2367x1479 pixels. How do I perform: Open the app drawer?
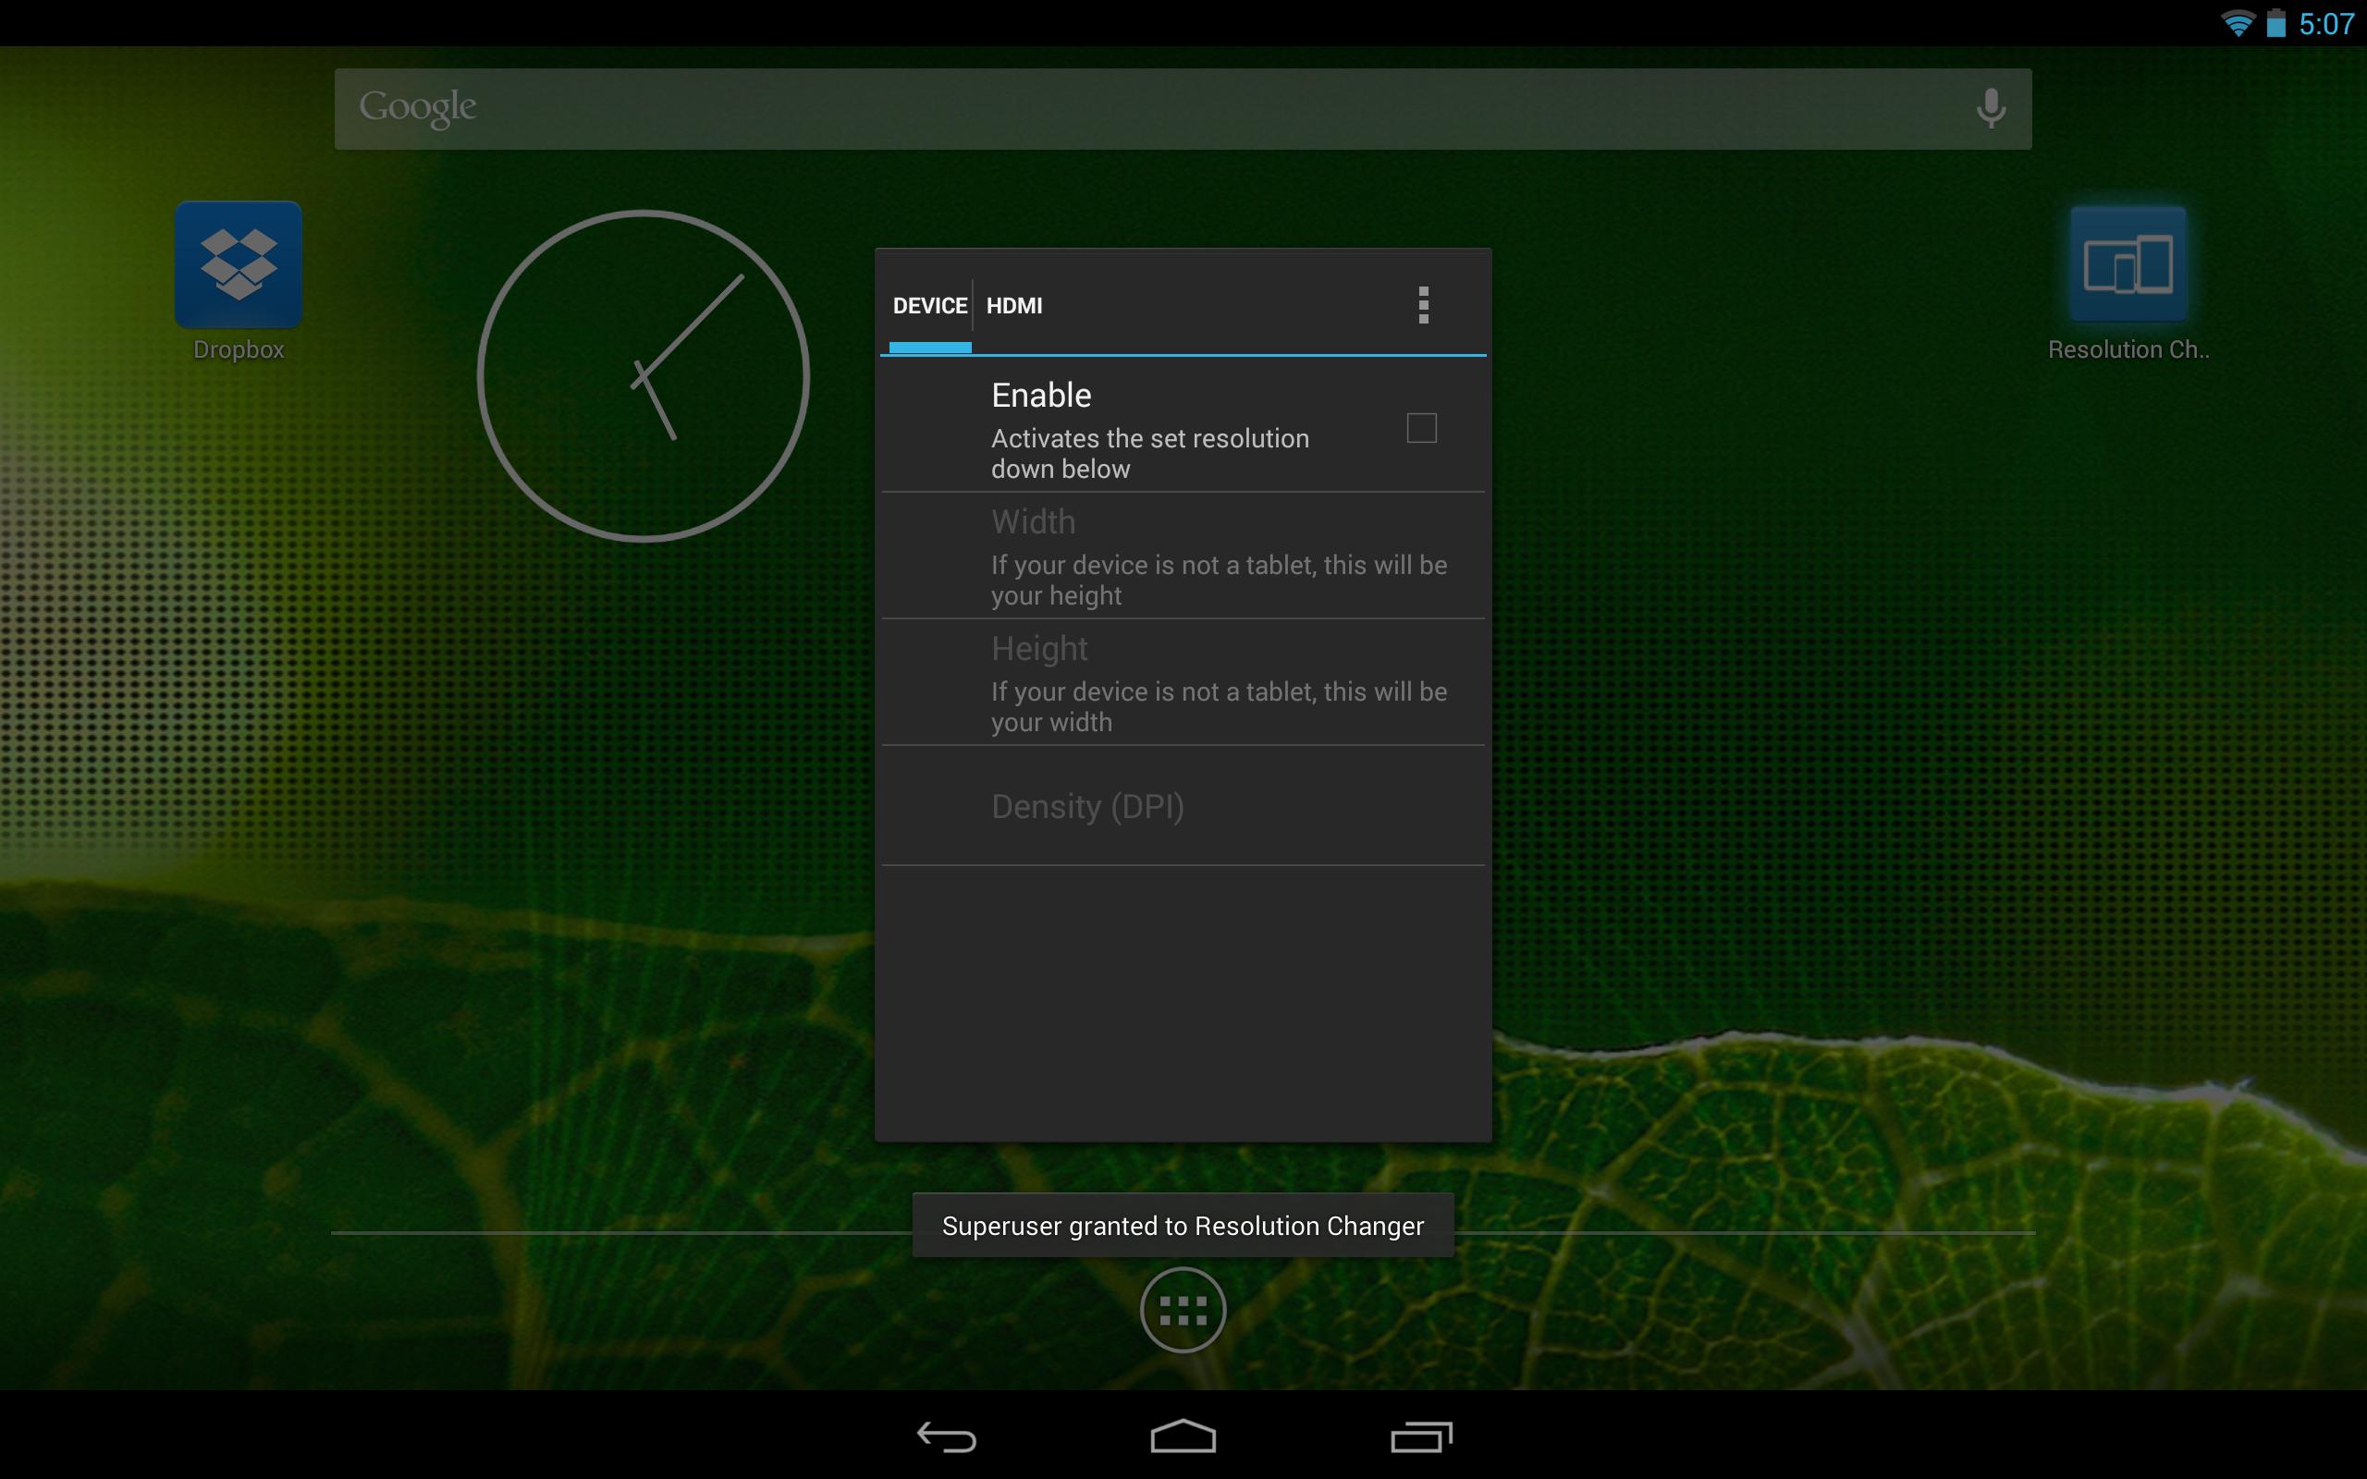tap(1183, 1309)
